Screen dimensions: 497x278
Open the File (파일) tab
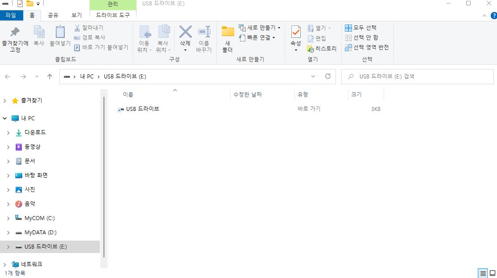click(11, 15)
